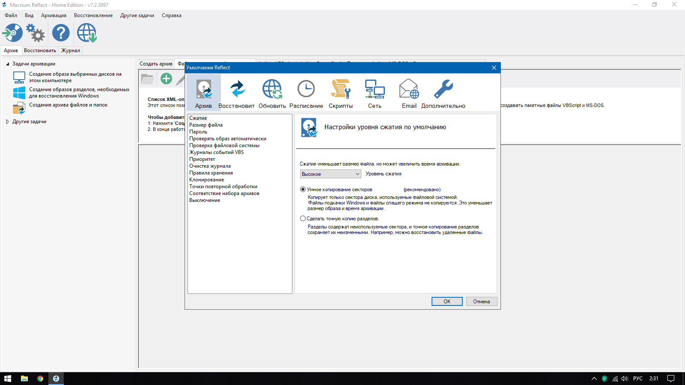Select Правила хранения in the settings list
Screen dimensions: 685x385
click(x=211, y=173)
